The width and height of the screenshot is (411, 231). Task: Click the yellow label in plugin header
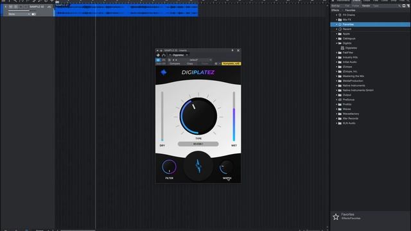(x=231, y=64)
